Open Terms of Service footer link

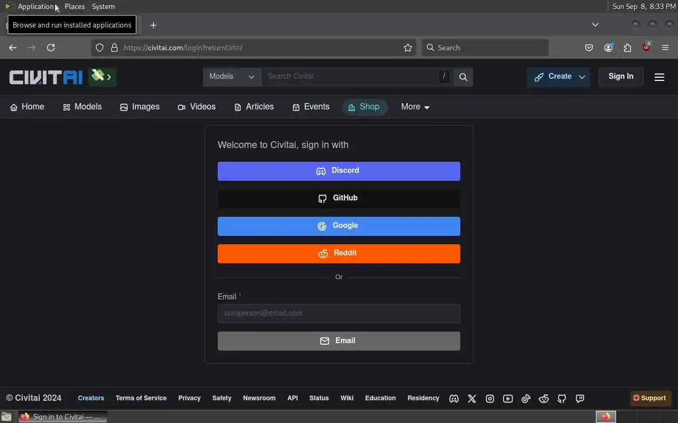[141, 398]
